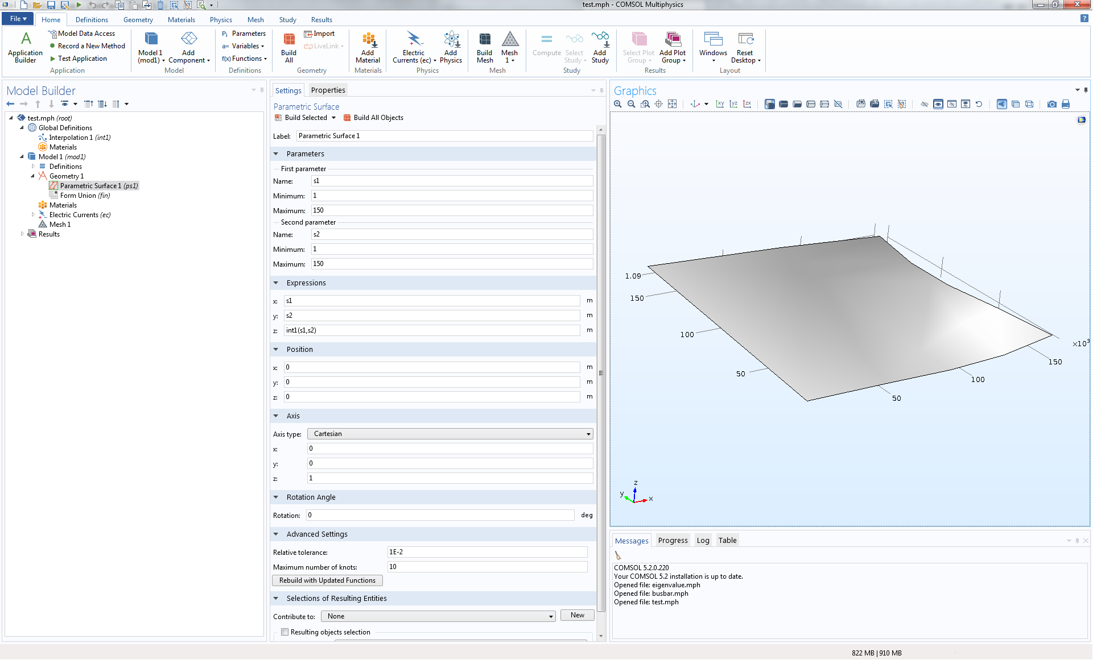This screenshot has width=1097, height=664.
Task: Click the camera Image Snapshot icon
Action: tap(1051, 104)
